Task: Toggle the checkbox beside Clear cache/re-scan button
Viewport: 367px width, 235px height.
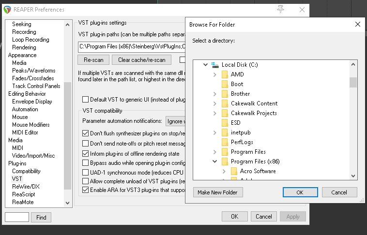Action: pos(183,60)
